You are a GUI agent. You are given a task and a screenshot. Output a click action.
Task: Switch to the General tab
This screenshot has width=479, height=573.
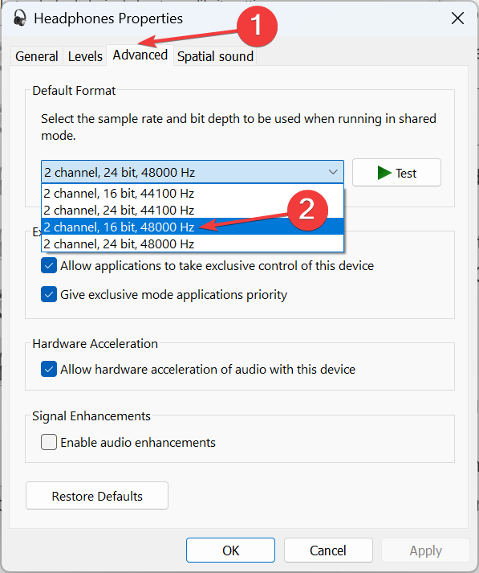(x=36, y=56)
